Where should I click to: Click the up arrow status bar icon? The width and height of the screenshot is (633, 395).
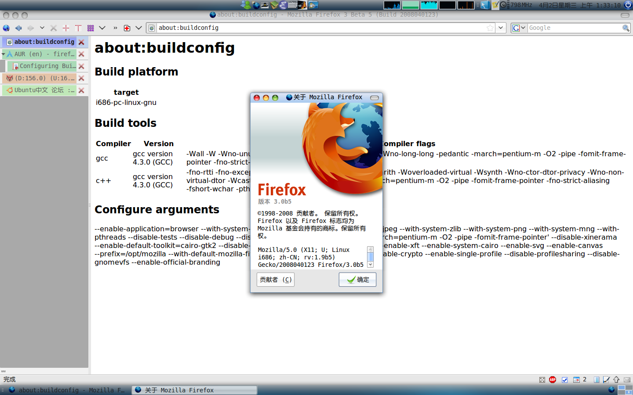616,380
